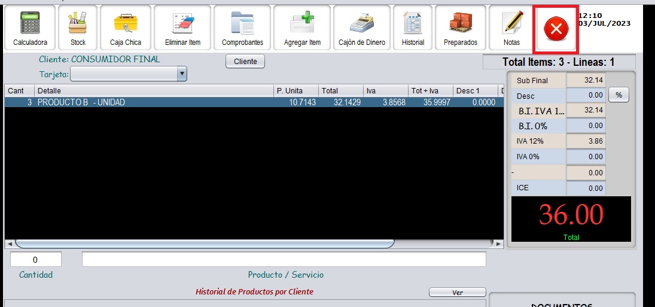Viewport: 655px width, 307px height.
Task: Click the red X close icon
Action: [x=556, y=29]
